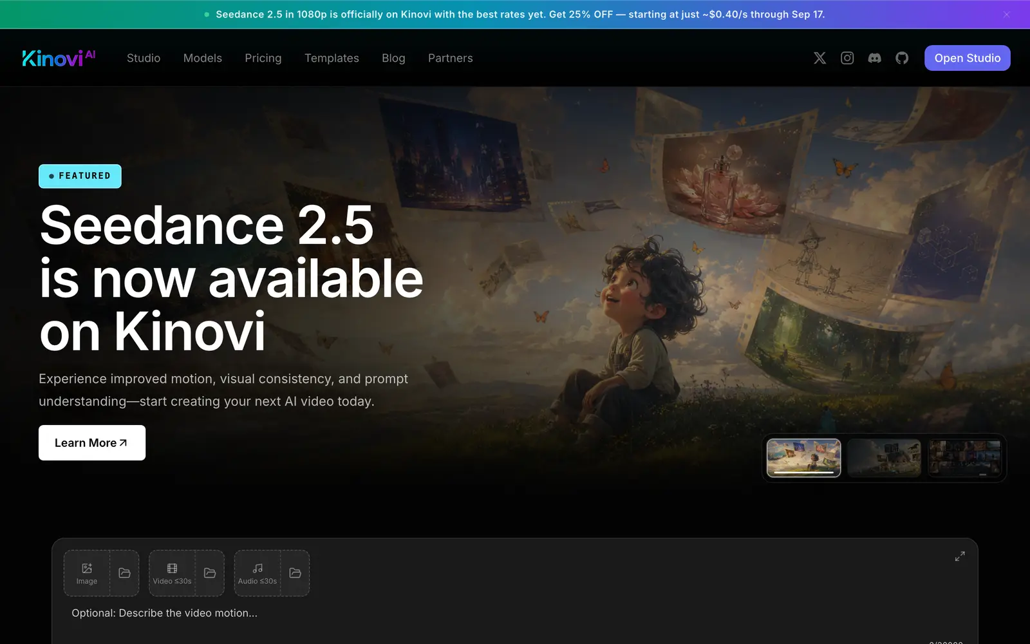Image resolution: width=1030 pixels, height=644 pixels.
Task: Click the promo banner announcement text
Action: click(520, 14)
